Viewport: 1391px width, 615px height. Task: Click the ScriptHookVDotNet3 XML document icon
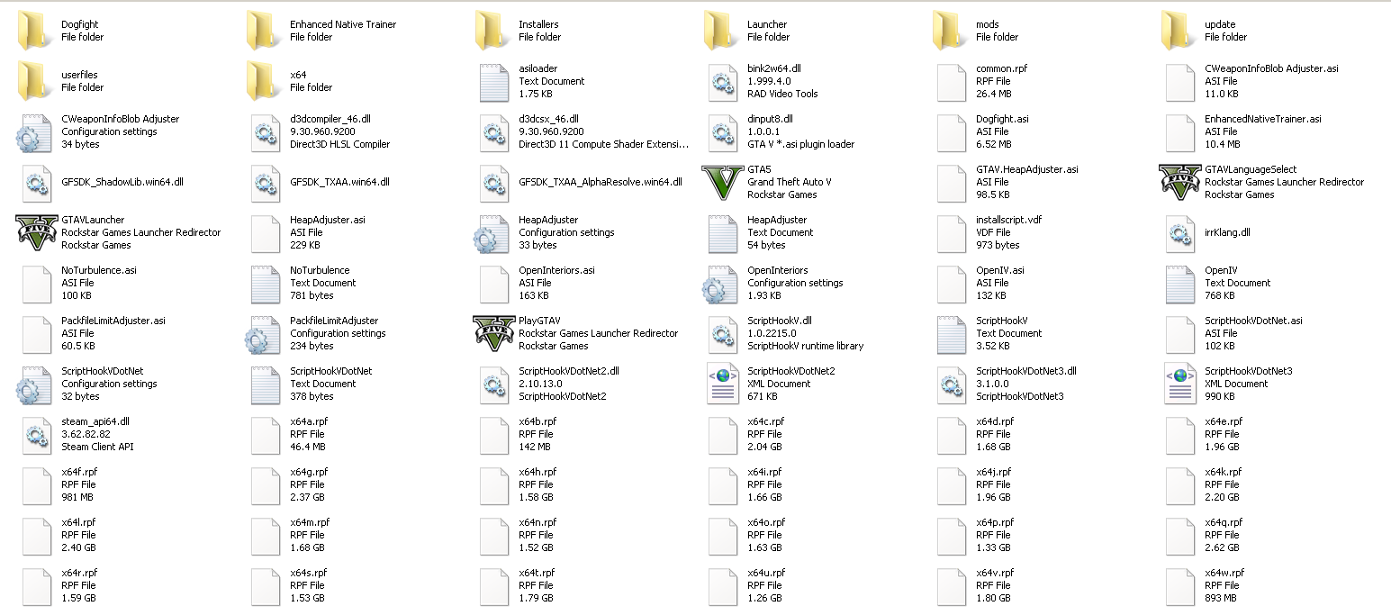pos(1179,384)
